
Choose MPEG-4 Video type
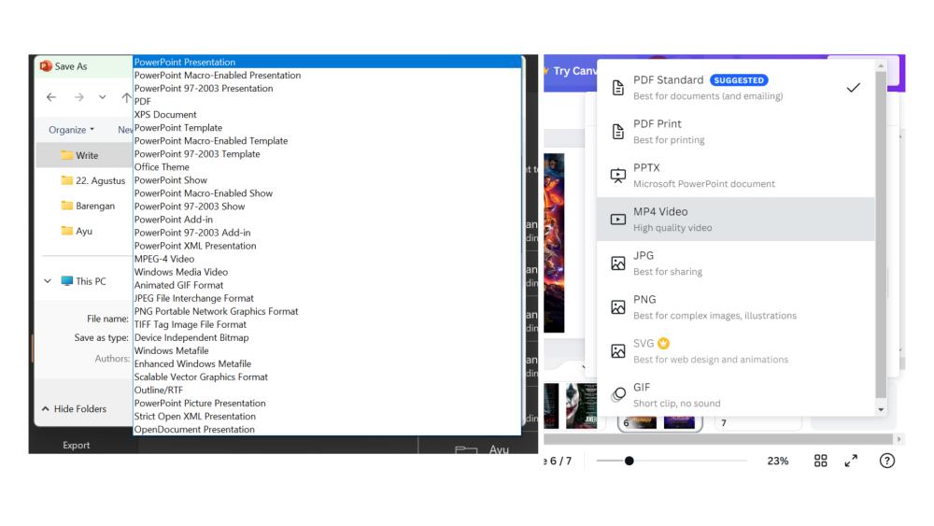(x=327, y=259)
